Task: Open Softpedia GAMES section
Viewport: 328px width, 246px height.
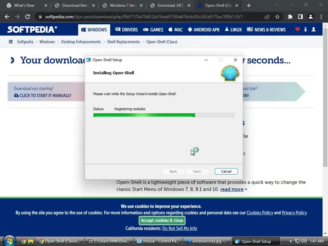Action: [153, 30]
